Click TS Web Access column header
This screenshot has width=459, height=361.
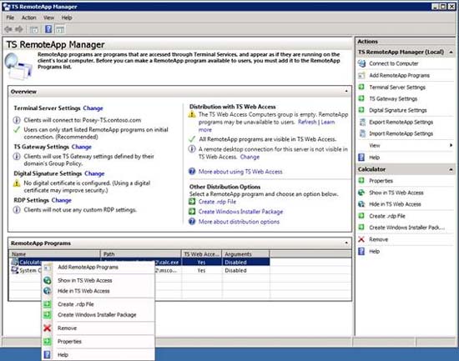[202, 254]
